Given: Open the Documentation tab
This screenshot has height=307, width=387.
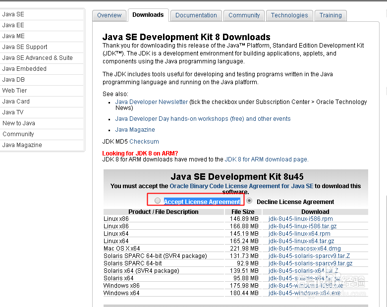Looking at the screenshot, I should click(196, 15).
